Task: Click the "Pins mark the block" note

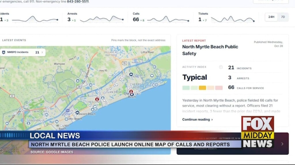Action: click(x=138, y=40)
